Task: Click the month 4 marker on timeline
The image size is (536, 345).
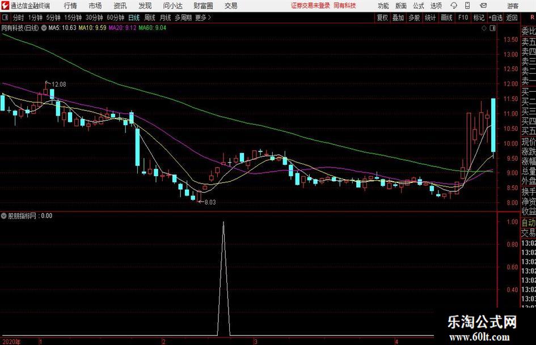Action: tap(396, 342)
